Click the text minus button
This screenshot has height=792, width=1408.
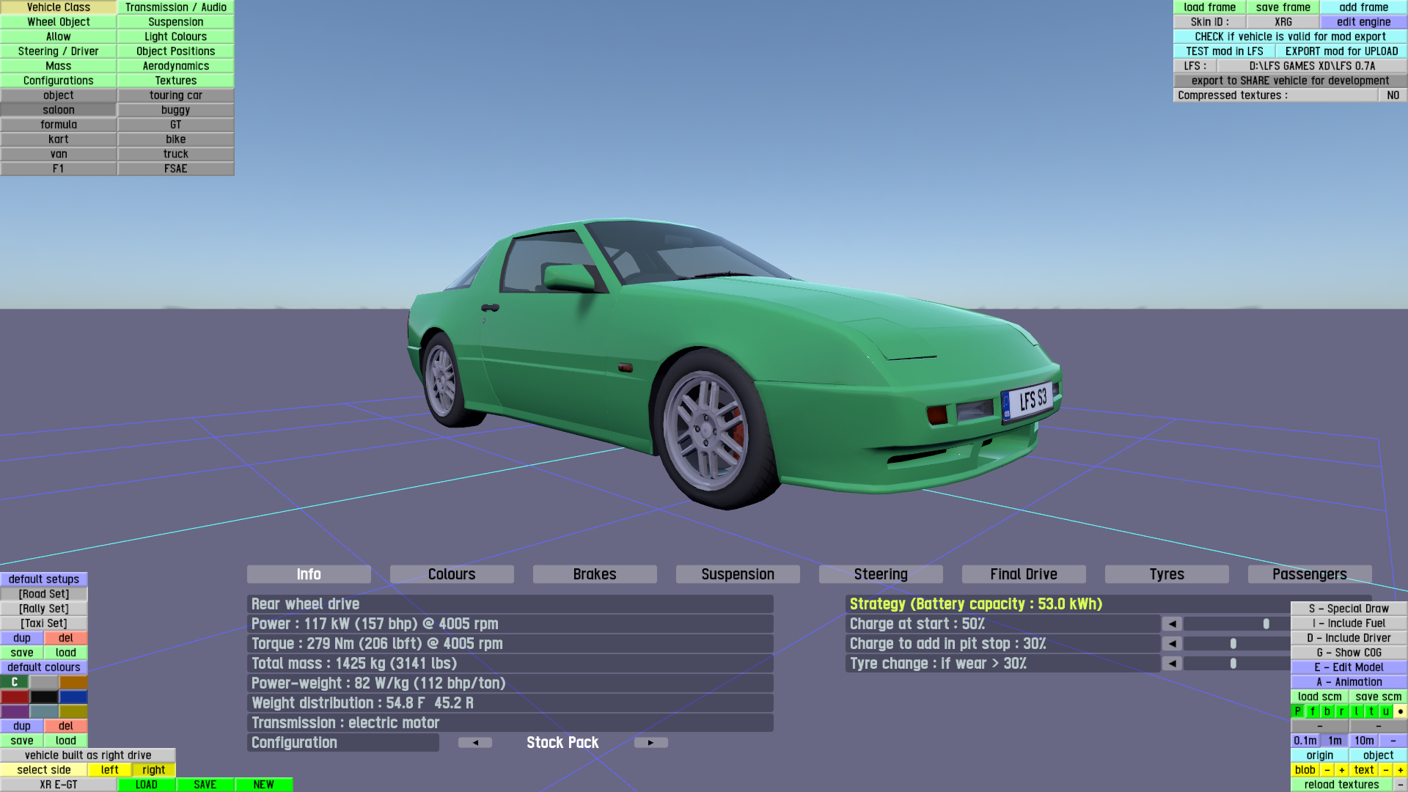click(x=1385, y=770)
